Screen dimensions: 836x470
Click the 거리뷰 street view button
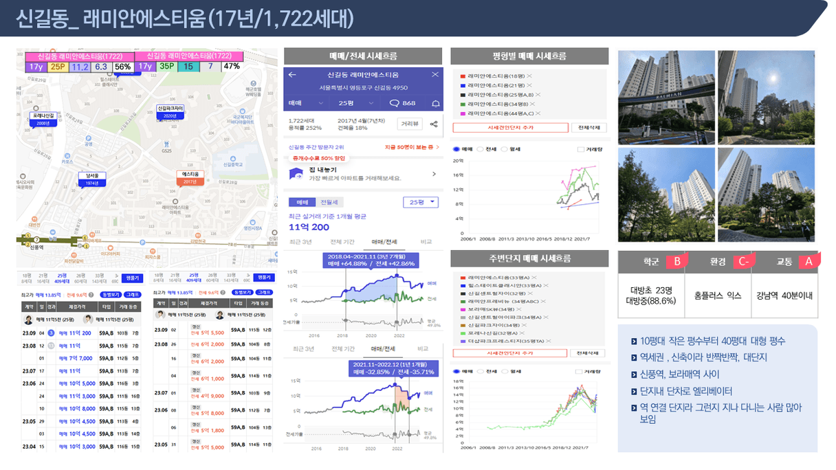410,124
